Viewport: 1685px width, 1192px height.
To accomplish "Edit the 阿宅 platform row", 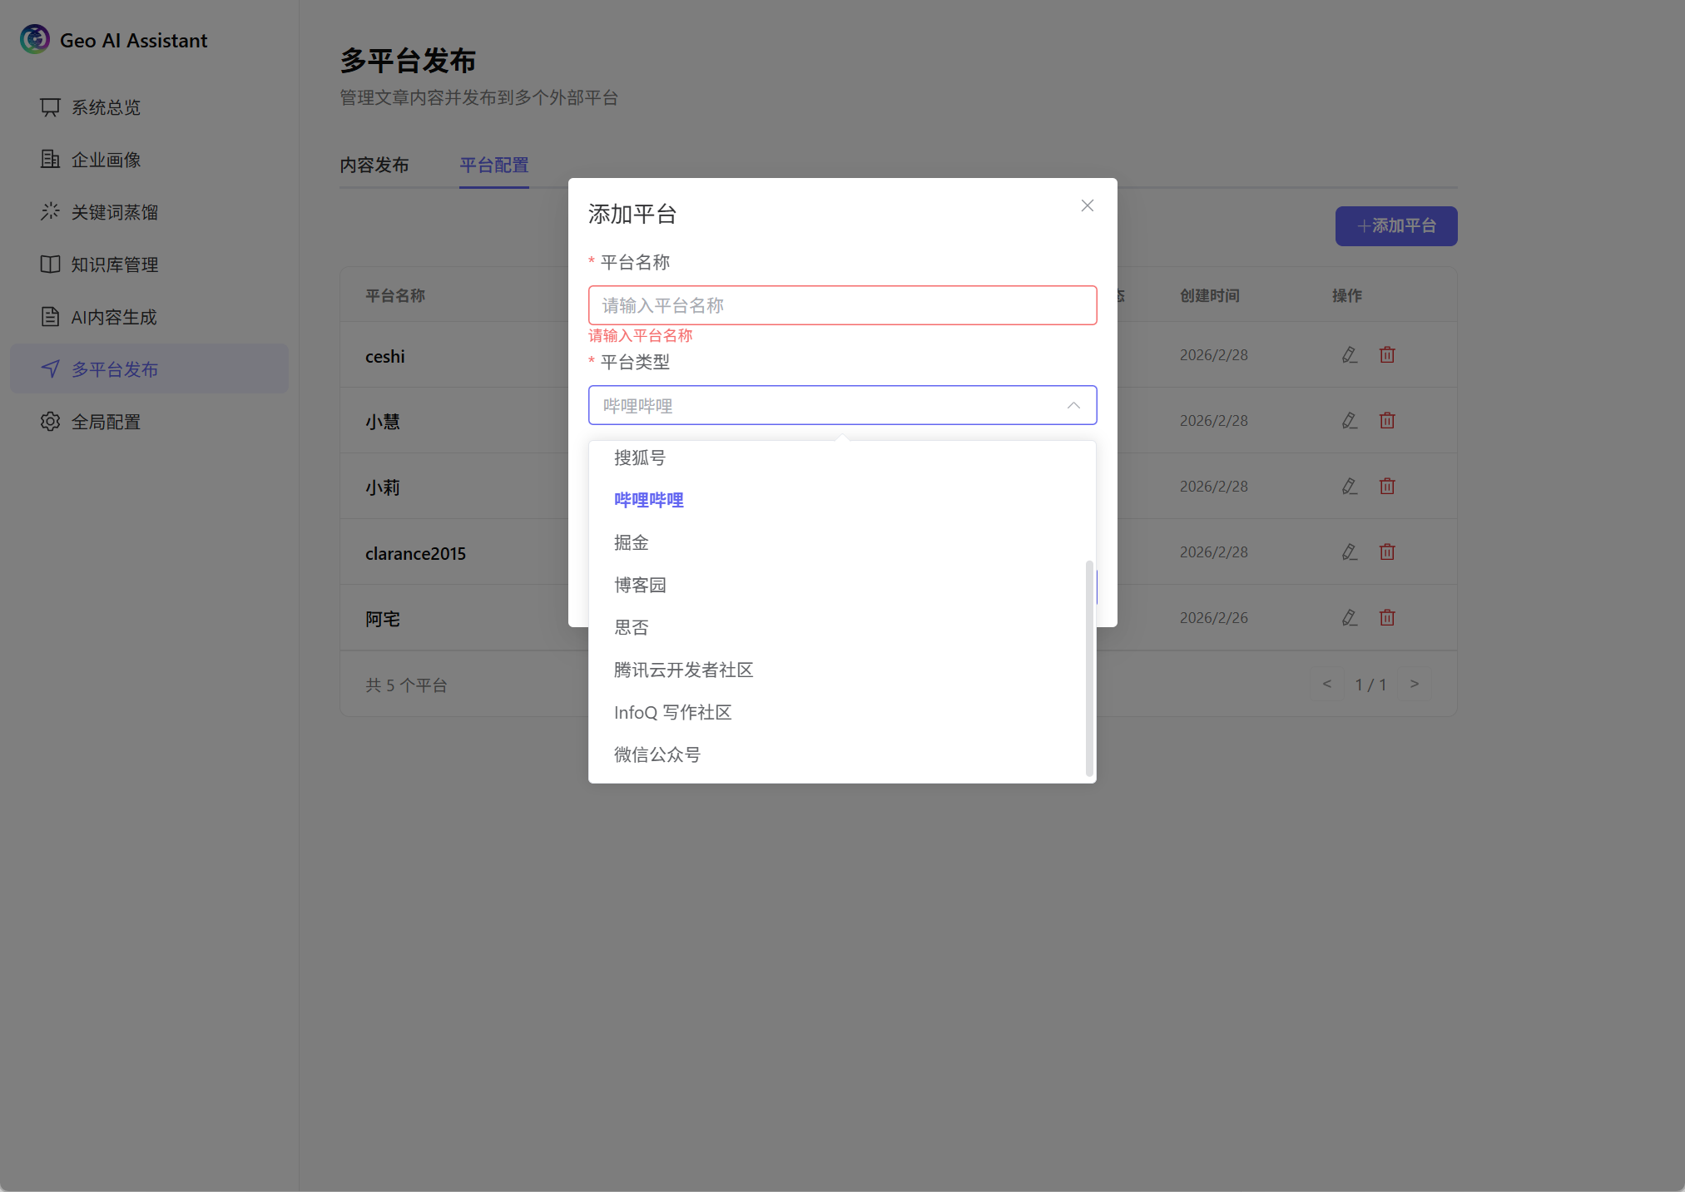I will pos(1350,618).
